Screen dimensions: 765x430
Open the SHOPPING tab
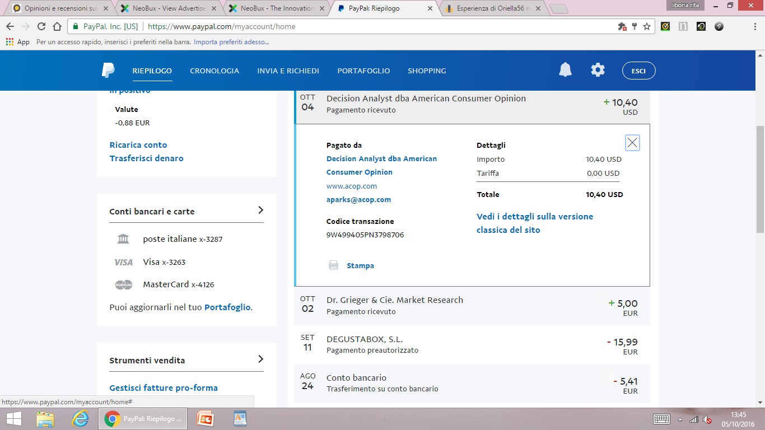click(x=427, y=71)
